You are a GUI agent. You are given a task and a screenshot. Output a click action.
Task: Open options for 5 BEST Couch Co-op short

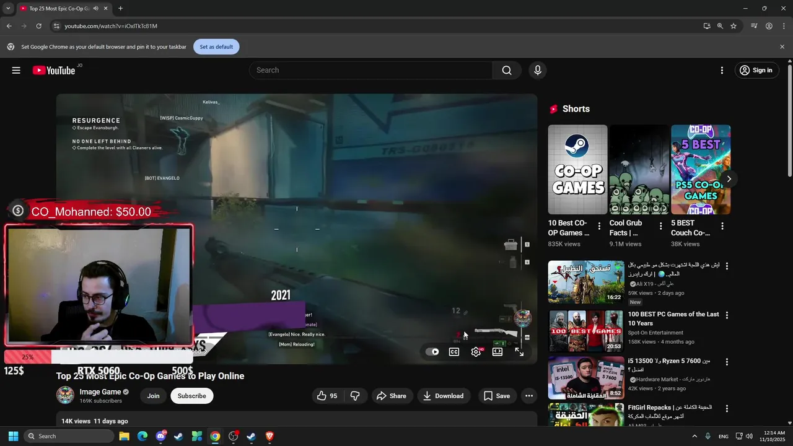[722, 226]
